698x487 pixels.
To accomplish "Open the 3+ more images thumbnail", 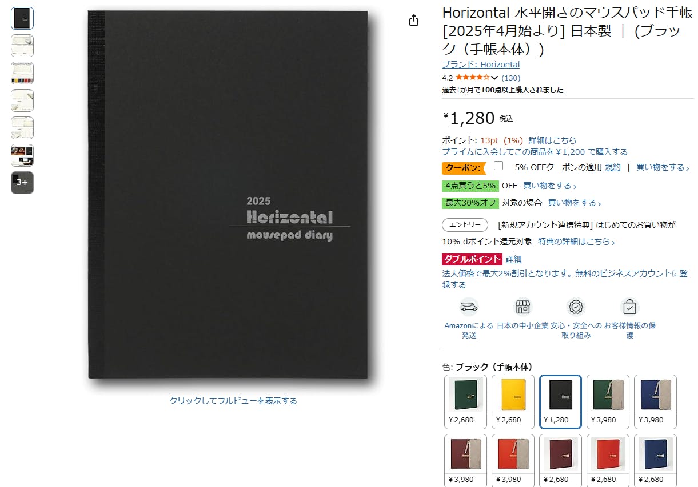I will tap(22, 183).
